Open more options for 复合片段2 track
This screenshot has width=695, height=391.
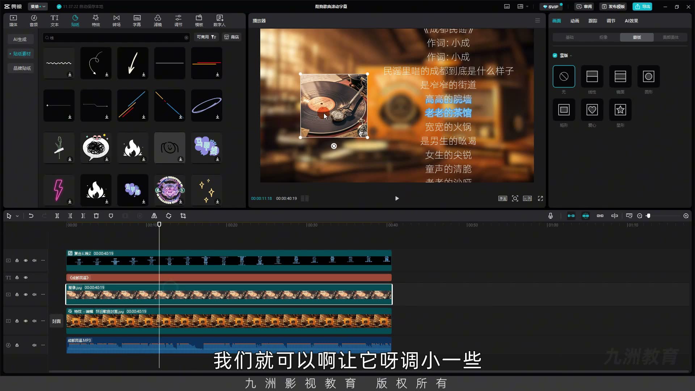tap(43, 260)
